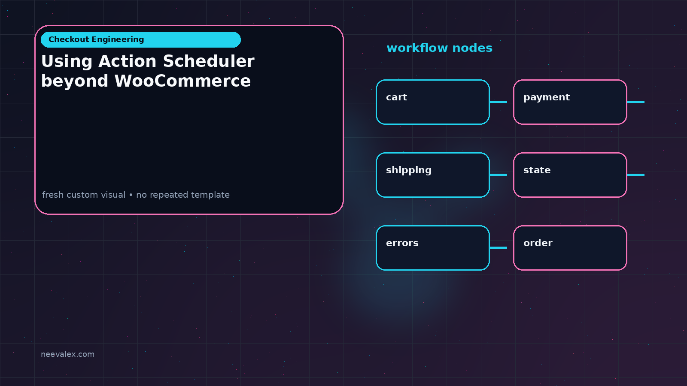The image size is (687, 386).
Task: Open the errors workflow node
Action: 433,248
